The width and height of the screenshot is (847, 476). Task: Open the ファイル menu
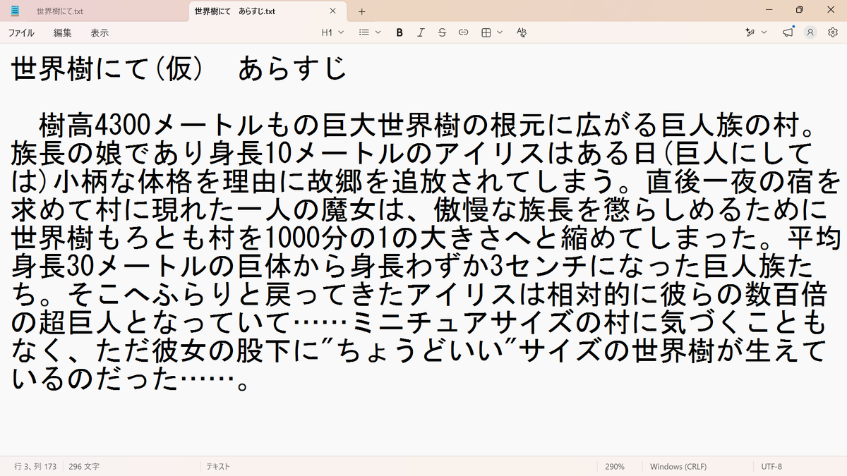coord(21,32)
